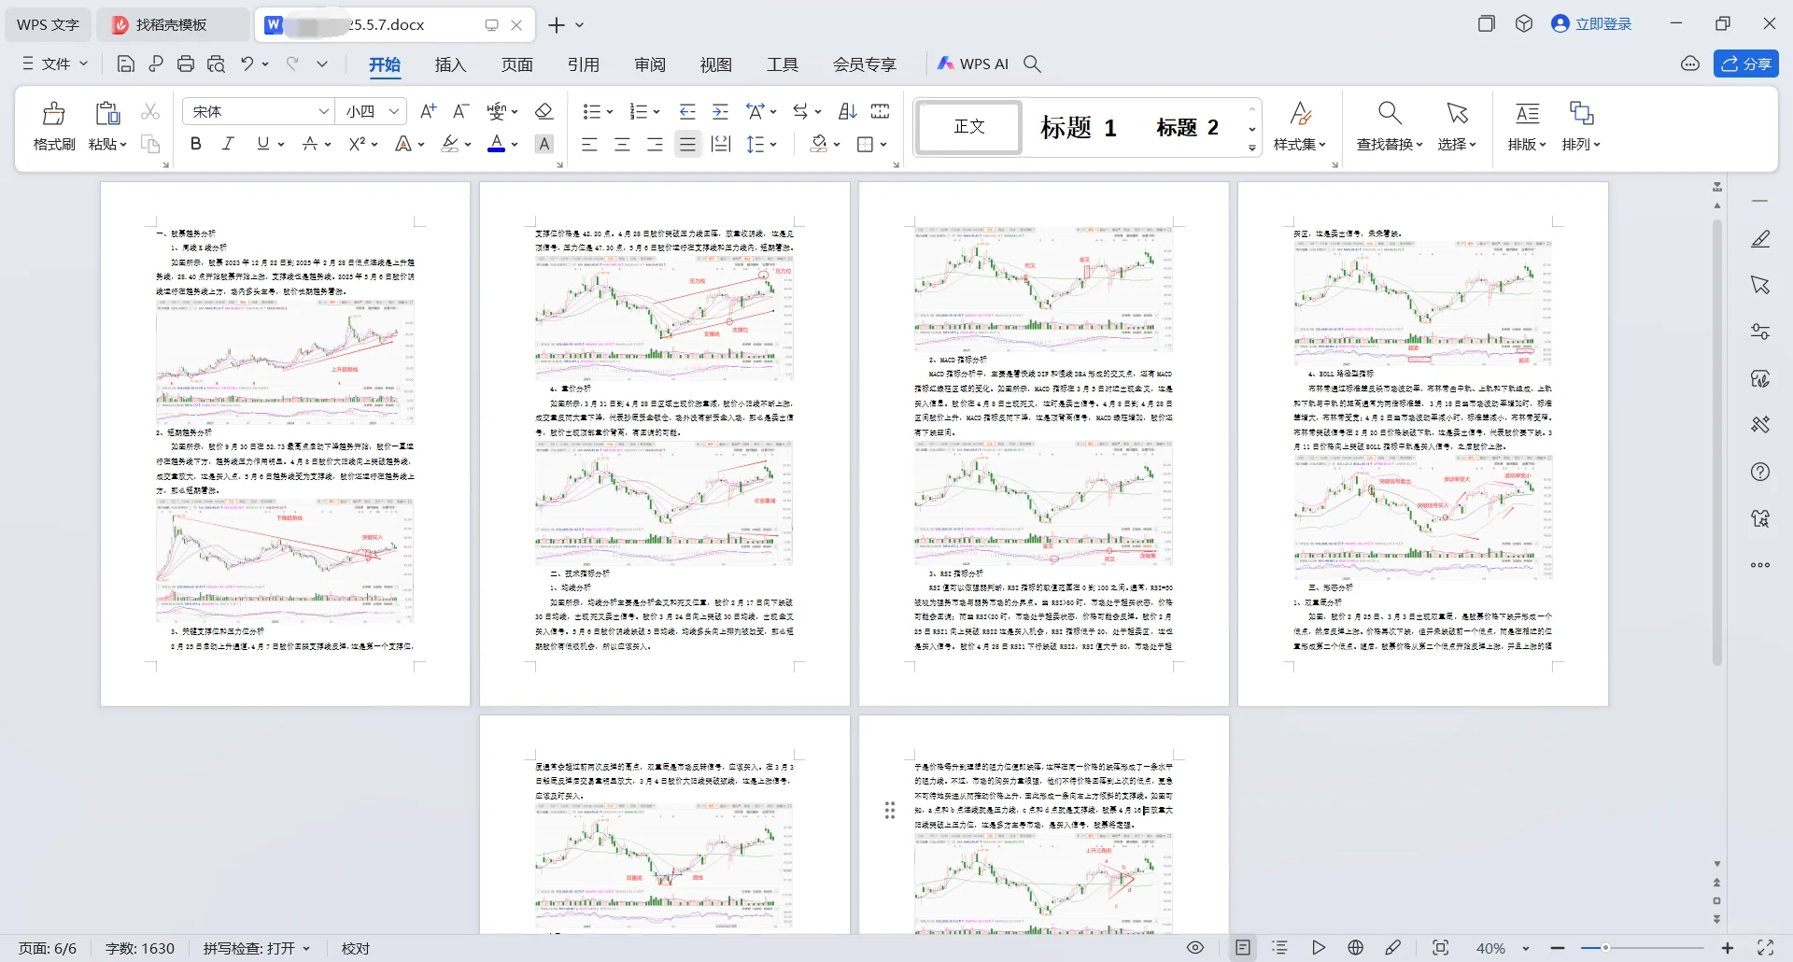Screen dimensions: 1793x962
Task: Activate center alignment
Action: pos(622,144)
